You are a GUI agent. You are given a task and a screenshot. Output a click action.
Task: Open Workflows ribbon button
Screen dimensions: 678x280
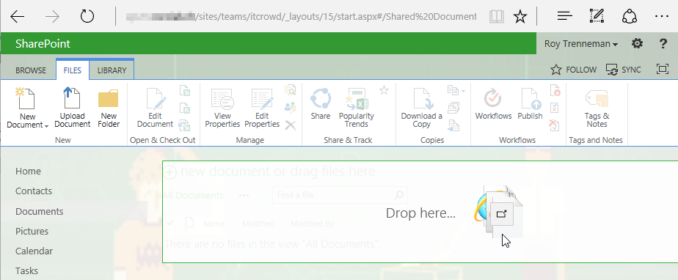tap(493, 103)
